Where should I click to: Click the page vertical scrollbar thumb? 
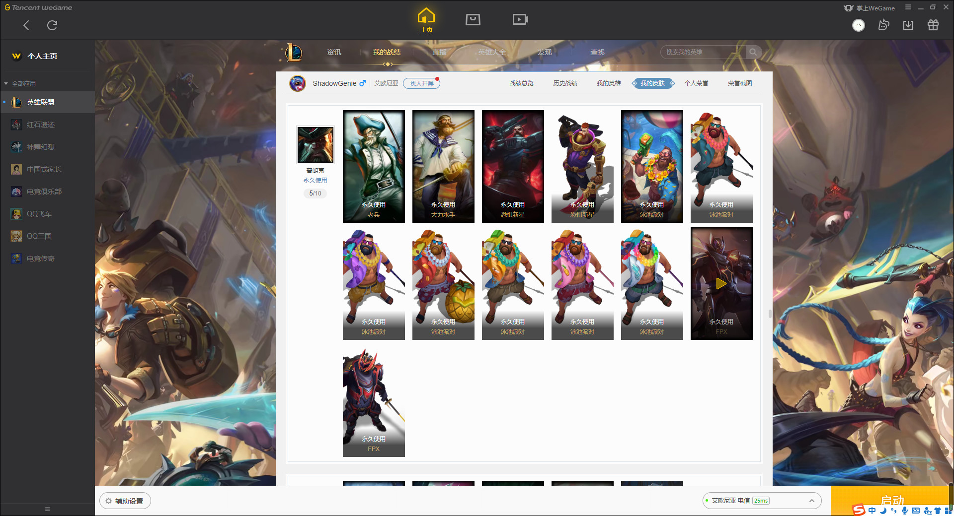coord(770,314)
